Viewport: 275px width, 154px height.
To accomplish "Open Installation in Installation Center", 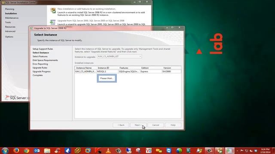I will (x=11, y=13).
